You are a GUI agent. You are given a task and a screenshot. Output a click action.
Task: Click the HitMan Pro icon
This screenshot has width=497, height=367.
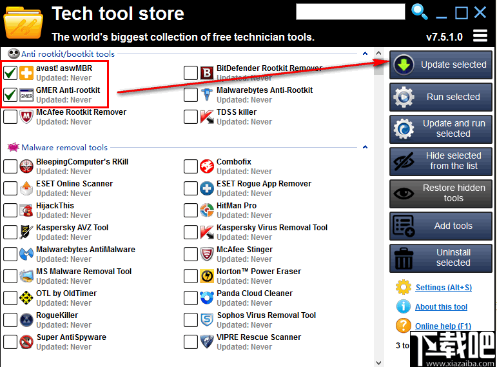[x=207, y=210]
